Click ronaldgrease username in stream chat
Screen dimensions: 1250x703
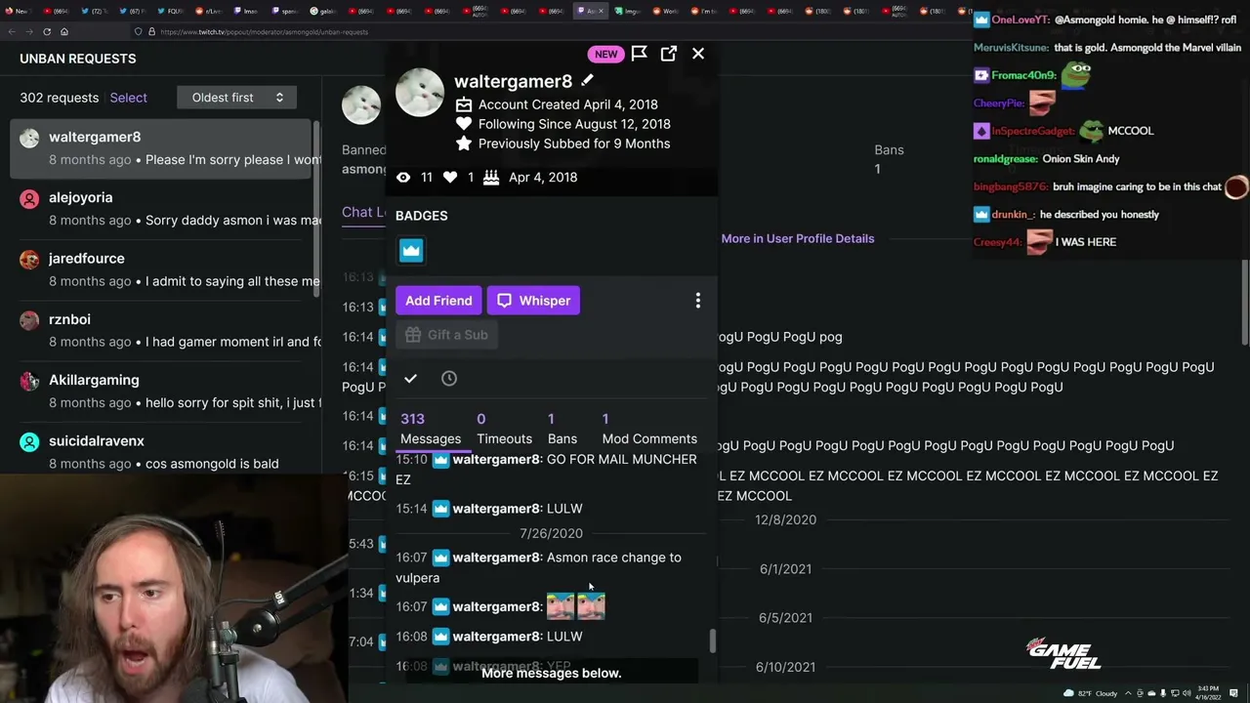[1005, 158]
